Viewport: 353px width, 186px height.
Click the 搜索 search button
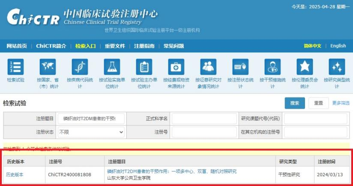[295, 103]
